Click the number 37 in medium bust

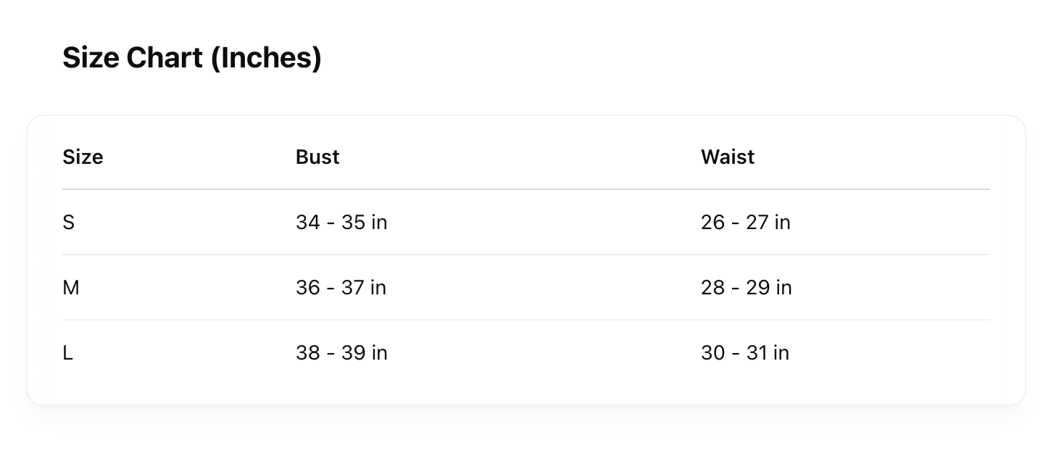coord(353,288)
